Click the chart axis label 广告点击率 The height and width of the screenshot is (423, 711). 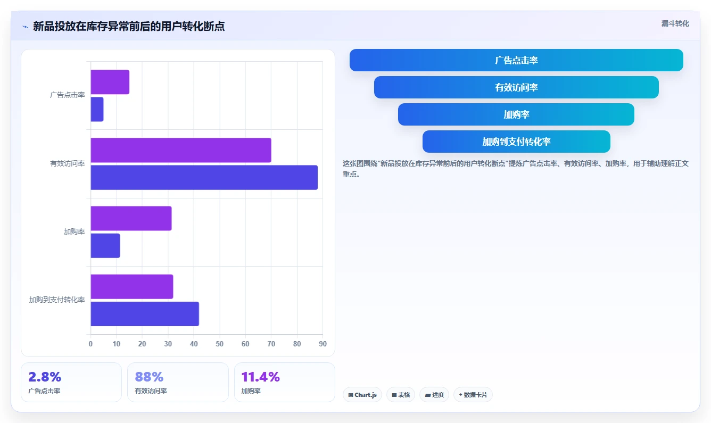point(68,95)
